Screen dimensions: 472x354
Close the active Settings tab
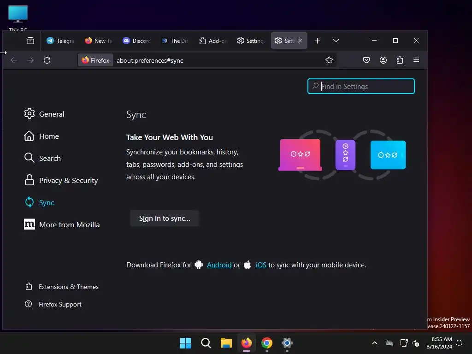(300, 41)
